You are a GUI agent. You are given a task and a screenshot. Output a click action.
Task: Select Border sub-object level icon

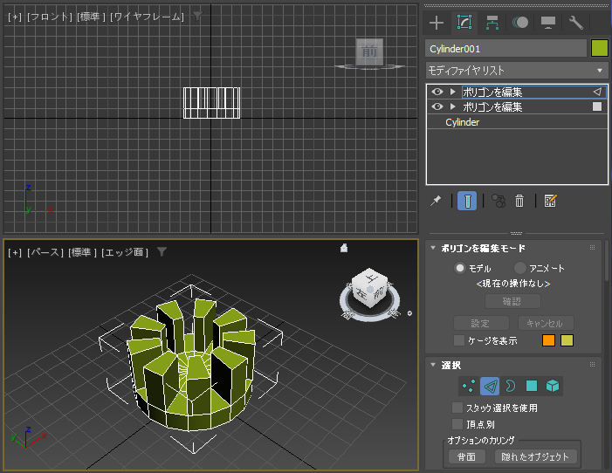tap(510, 386)
